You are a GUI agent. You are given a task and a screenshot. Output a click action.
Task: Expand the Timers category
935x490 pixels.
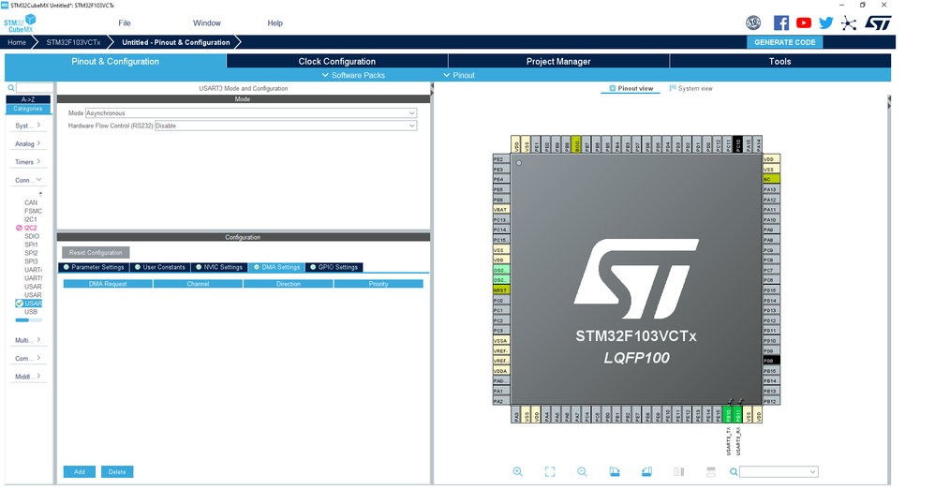[x=28, y=161]
